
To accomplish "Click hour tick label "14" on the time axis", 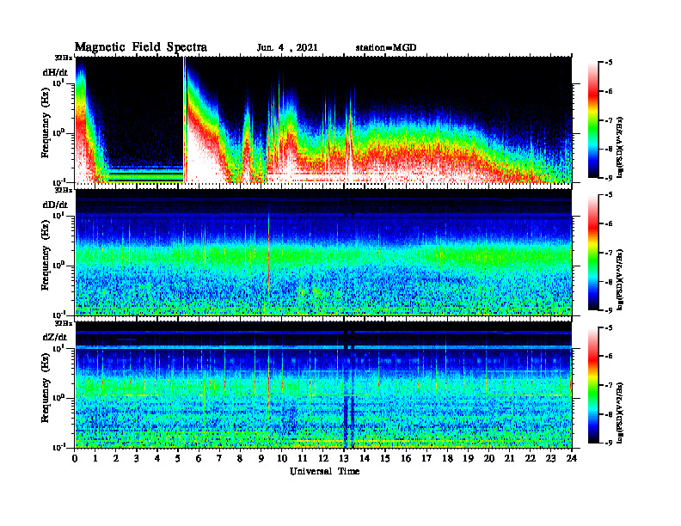I will tap(365, 458).
